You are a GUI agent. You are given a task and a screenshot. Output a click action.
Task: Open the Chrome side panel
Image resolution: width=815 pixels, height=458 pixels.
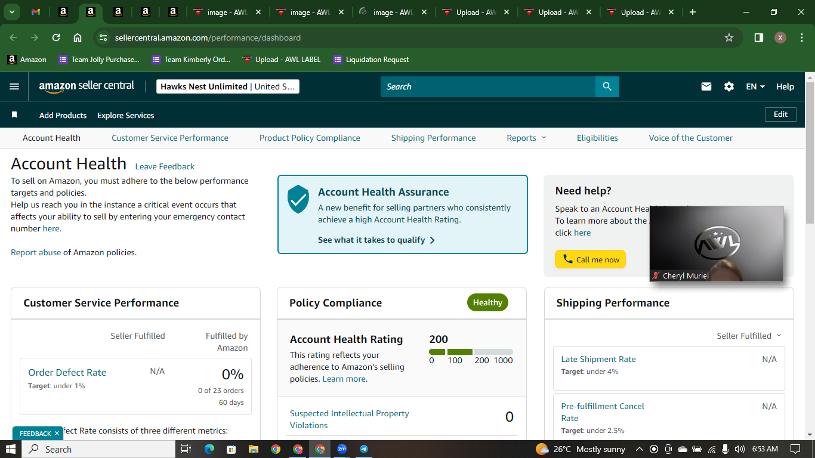pos(759,38)
